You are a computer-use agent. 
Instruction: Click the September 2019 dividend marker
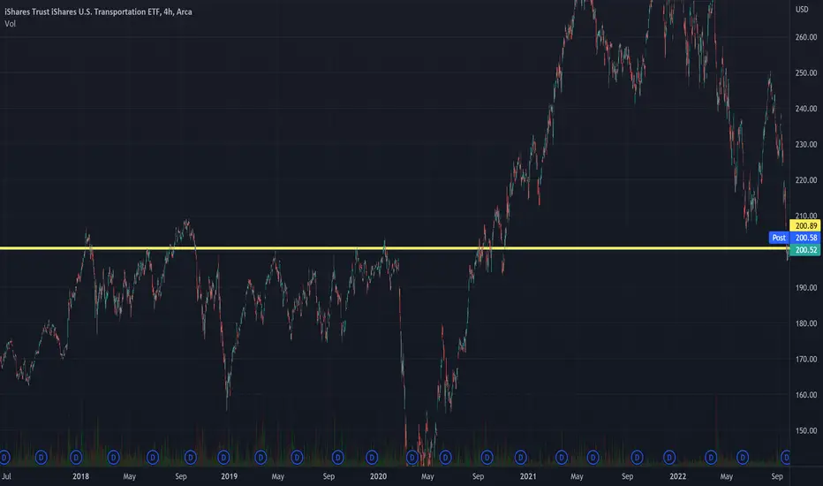337,458
